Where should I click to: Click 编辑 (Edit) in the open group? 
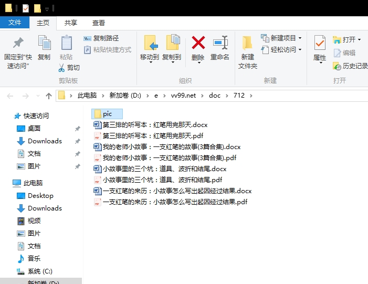[344, 53]
